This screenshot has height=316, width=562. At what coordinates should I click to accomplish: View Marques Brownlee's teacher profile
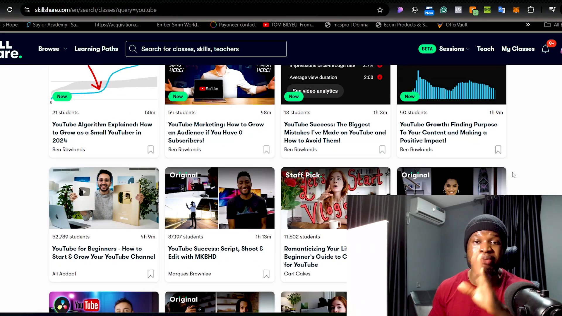tap(189, 274)
